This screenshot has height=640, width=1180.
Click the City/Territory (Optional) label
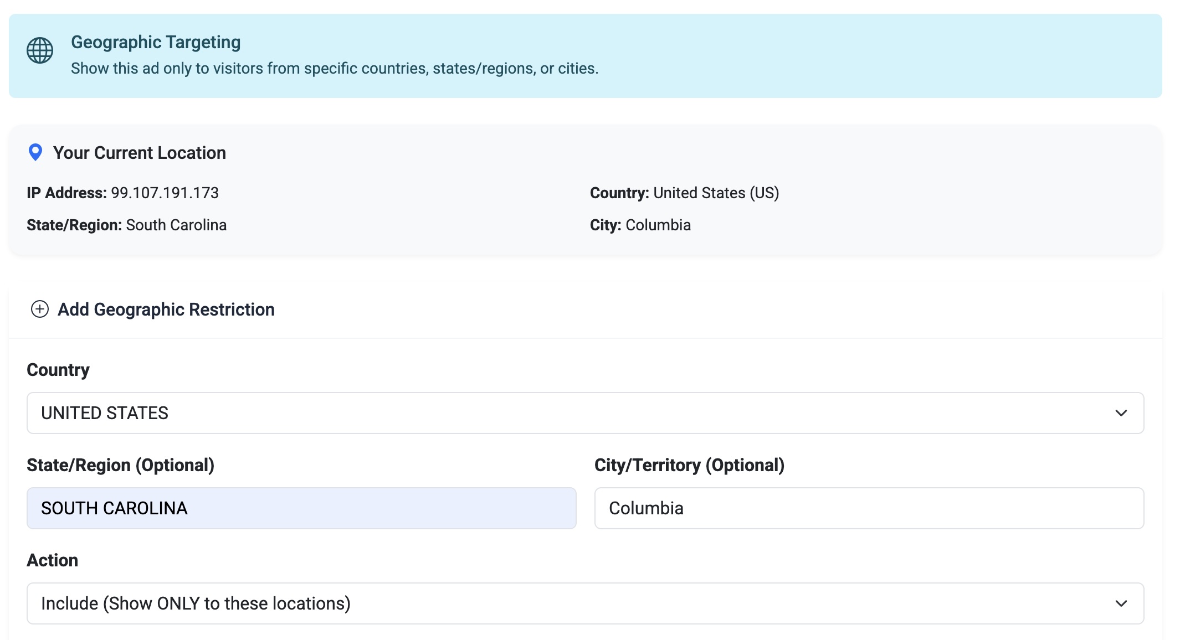coord(689,465)
